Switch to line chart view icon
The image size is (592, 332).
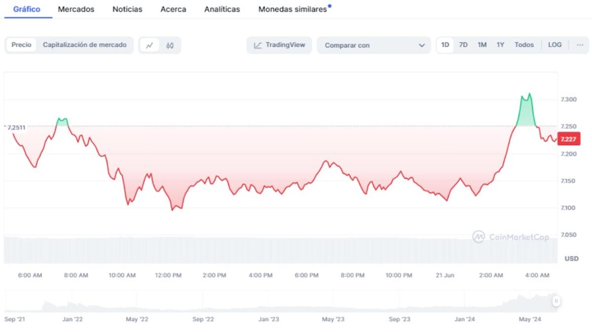149,45
